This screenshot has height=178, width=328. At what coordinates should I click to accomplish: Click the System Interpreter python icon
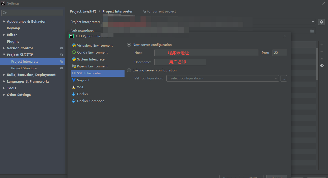(74, 59)
